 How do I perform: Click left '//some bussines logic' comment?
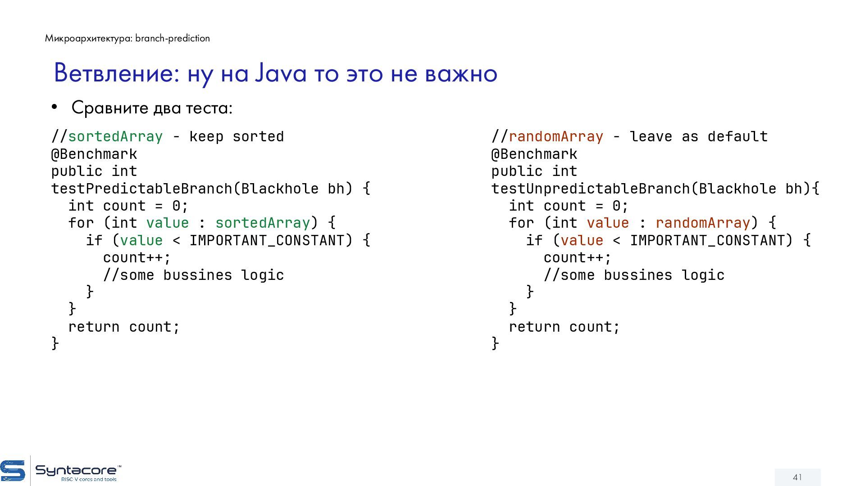coord(193,275)
